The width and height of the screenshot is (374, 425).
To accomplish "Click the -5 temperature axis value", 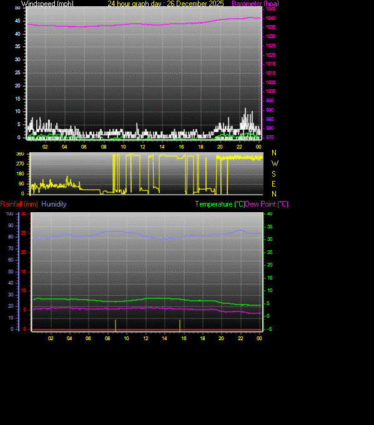I will click(x=270, y=329).
